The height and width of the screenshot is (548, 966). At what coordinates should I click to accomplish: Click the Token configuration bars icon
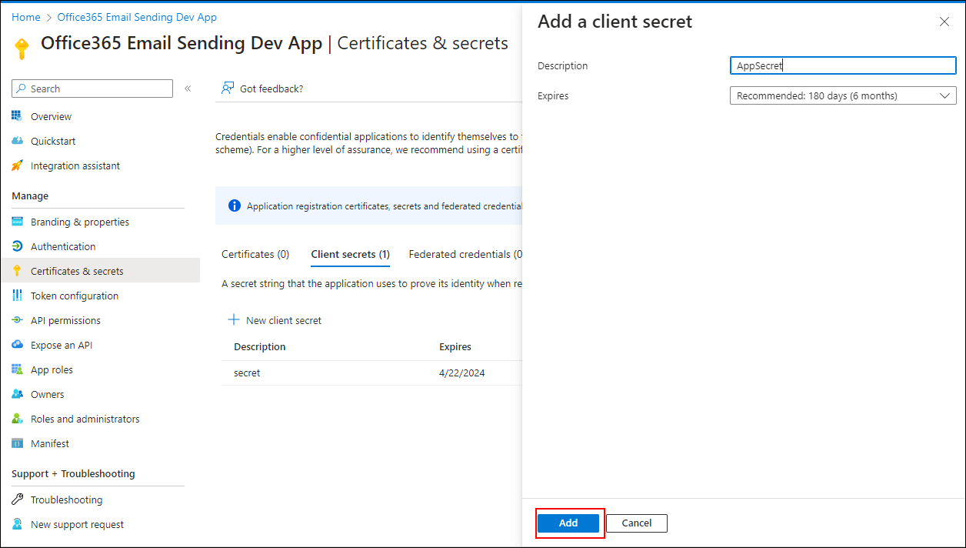click(x=17, y=296)
